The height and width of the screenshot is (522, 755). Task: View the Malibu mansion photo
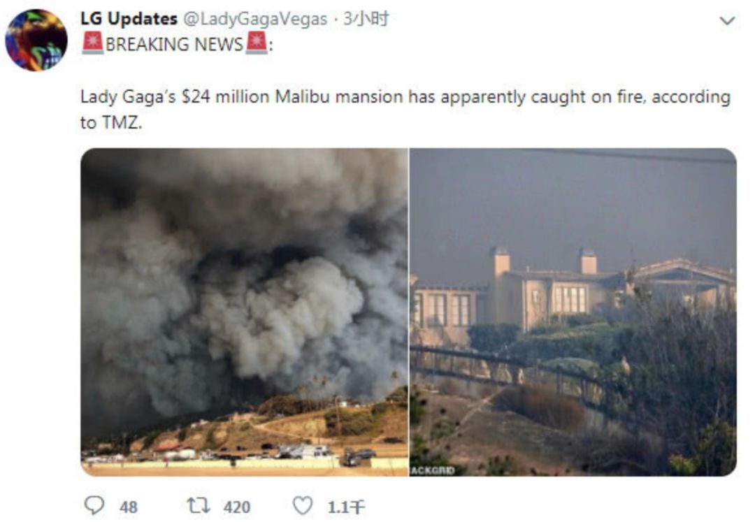coord(573,312)
